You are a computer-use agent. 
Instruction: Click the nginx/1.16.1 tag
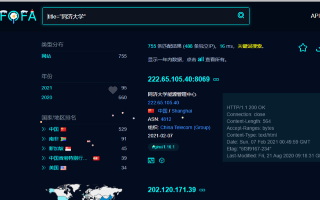tap(163, 147)
